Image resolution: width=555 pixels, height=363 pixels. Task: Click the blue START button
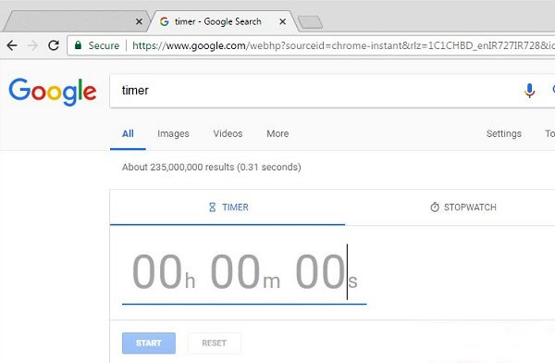(149, 344)
